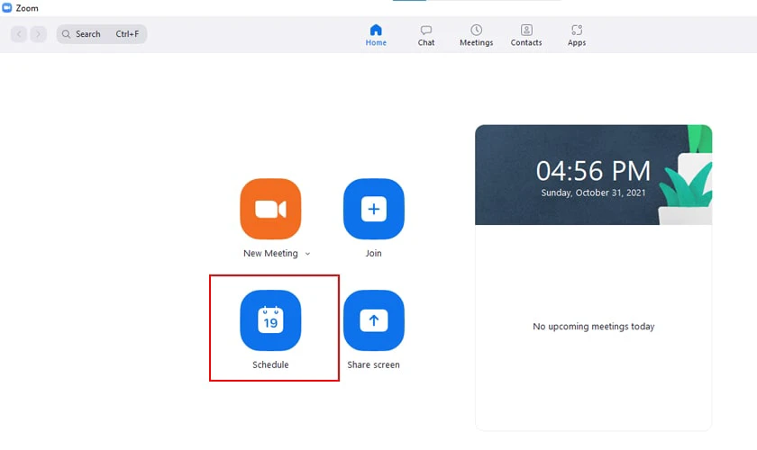757x450 pixels.
Task: Click the Search input field
Action: click(x=101, y=34)
